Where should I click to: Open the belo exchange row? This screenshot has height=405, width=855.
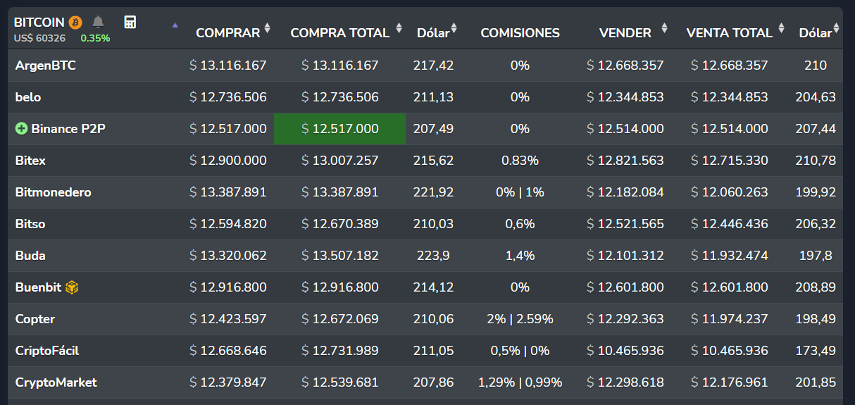click(425, 97)
